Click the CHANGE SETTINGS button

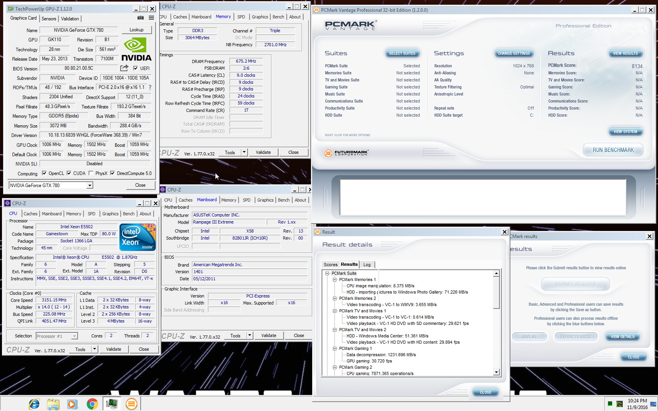(513, 53)
